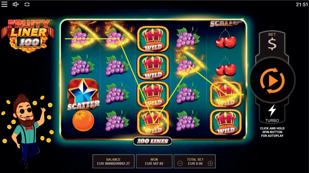
Task: Click the blue star Scatter symbol
Action: click(83, 94)
